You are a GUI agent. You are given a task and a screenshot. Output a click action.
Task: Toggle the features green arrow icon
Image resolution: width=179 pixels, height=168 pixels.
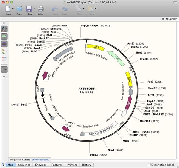pos(4,36)
